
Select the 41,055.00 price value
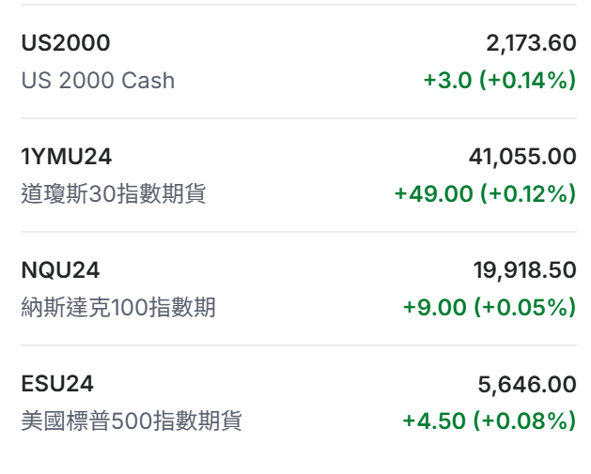pyautogui.click(x=522, y=157)
